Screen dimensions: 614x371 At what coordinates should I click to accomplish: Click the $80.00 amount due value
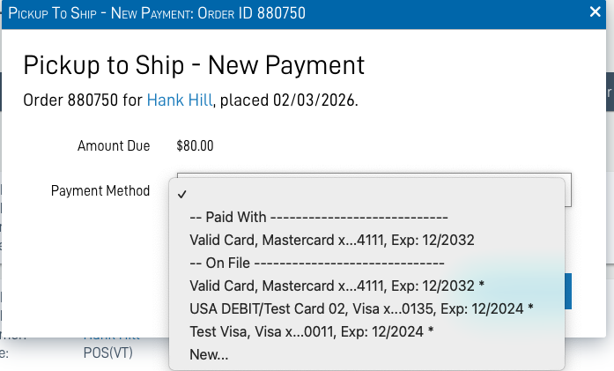click(x=195, y=146)
